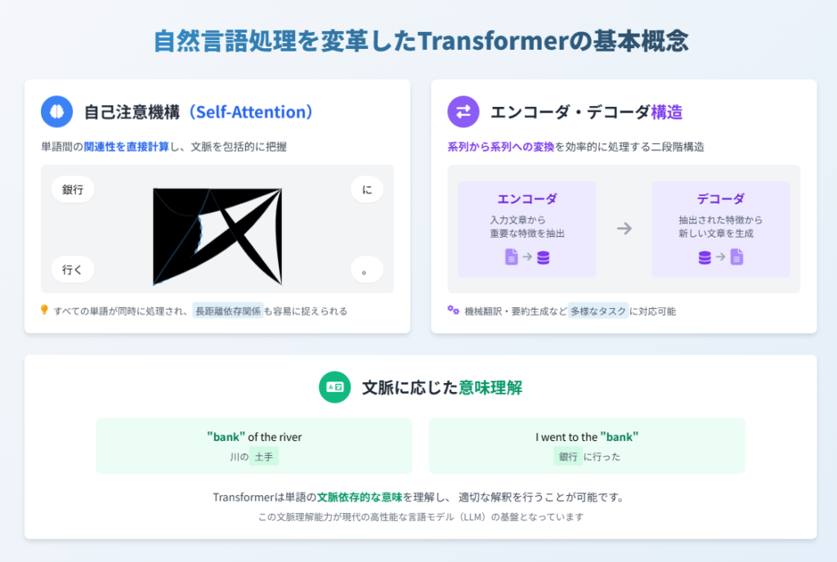Click the "bank" of the river example box
The height and width of the screenshot is (562, 837).
coord(254,446)
